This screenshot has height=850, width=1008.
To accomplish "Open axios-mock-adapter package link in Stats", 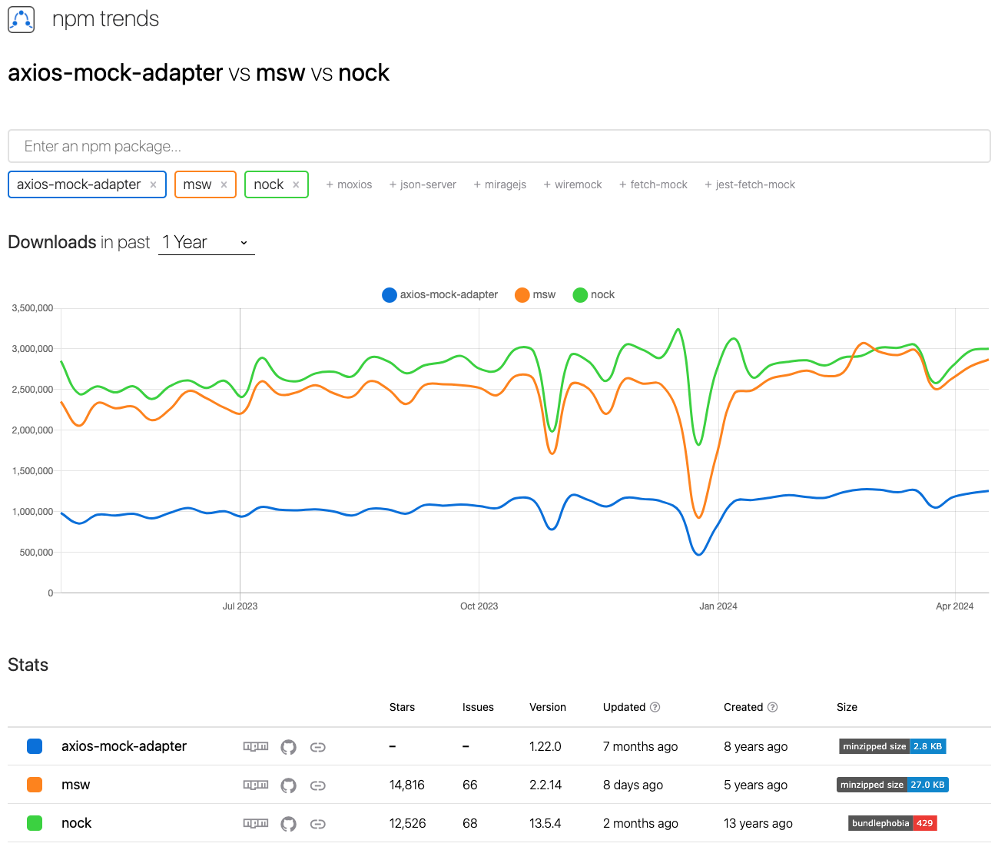I will (124, 746).
